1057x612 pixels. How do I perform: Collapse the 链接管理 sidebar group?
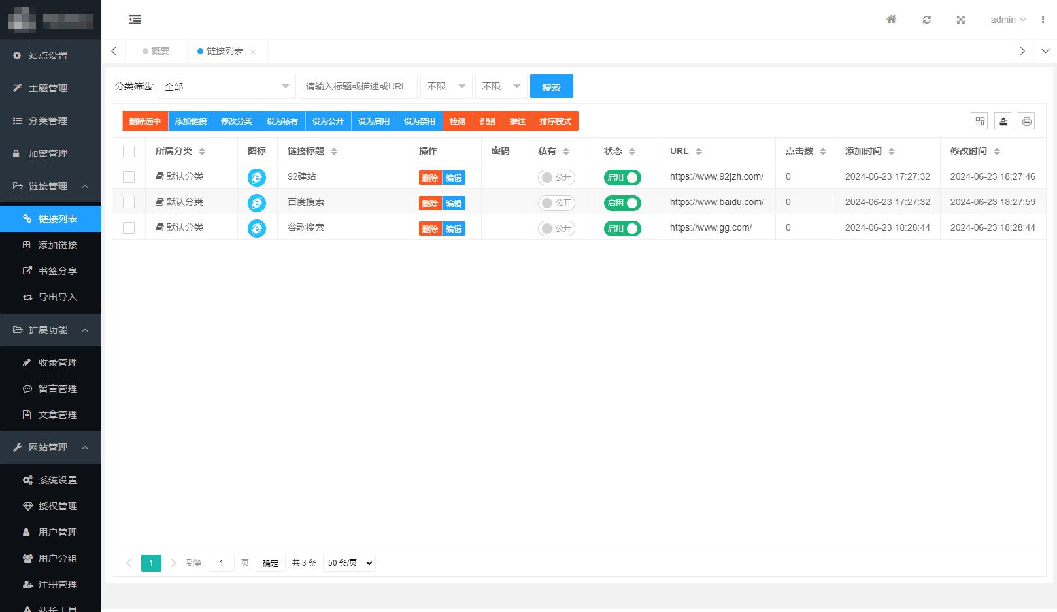[x=50, y=186]
